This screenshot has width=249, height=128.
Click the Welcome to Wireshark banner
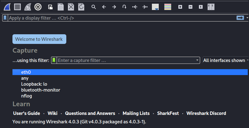point(40,39)
